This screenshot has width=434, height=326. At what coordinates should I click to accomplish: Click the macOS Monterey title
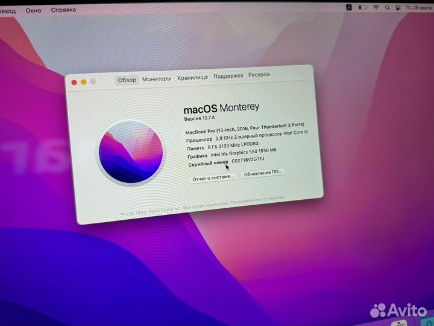pyautogui.click(x=221, y=109)
